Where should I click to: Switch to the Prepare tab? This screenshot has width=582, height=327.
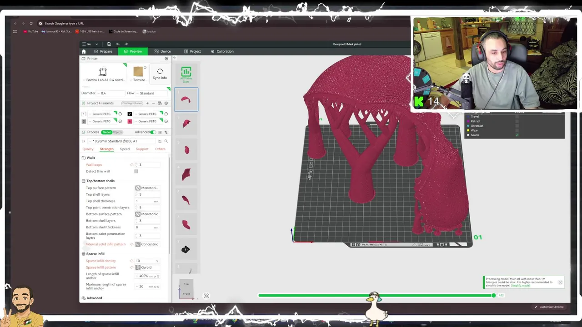[x=103, y=51]
